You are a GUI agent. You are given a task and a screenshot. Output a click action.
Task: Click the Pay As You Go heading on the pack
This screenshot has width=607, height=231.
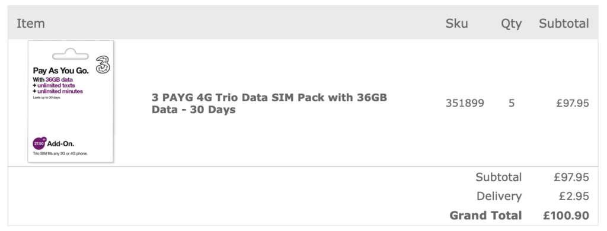pyautogui.click(x=61, y=71)
